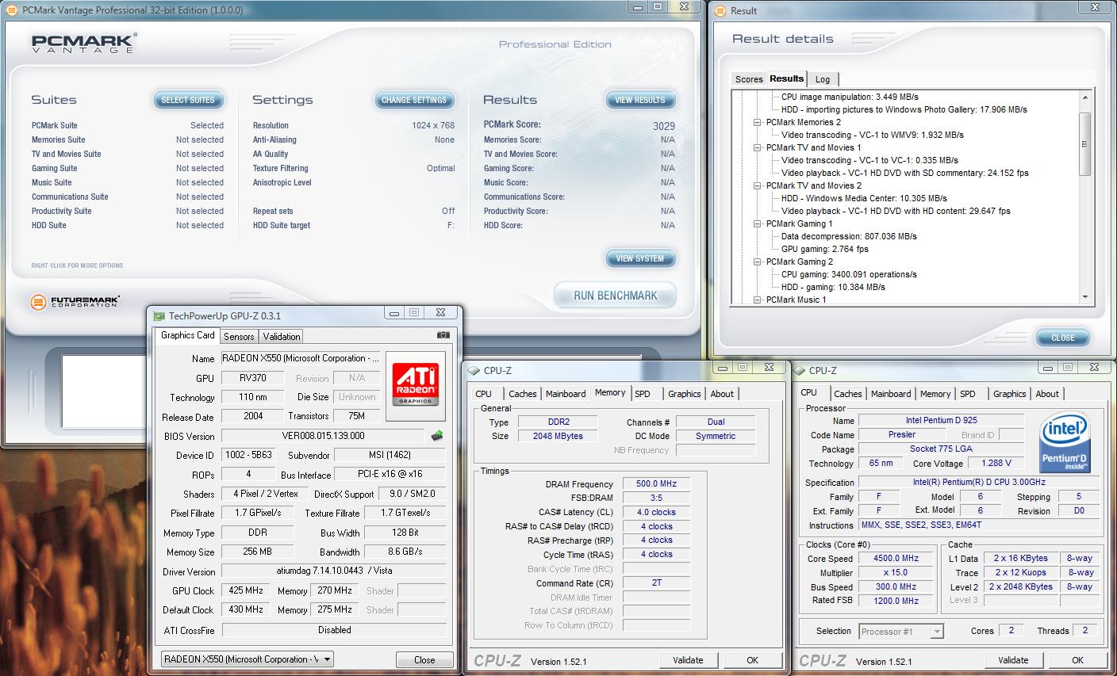Click the Gaming Suite row in Suites
Image resolution: width=1117 pixels, height=676 pixels.
(x=128, y=168)
